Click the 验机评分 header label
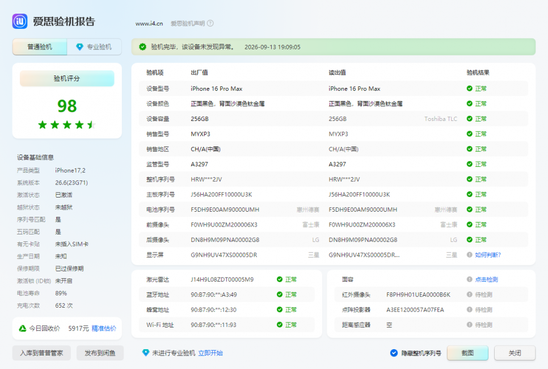Viewport: 548px width, 369px height. [x=67, y=78]
